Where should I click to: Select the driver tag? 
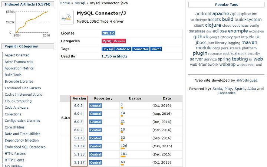pyautogui.click(x=156, y=49)
